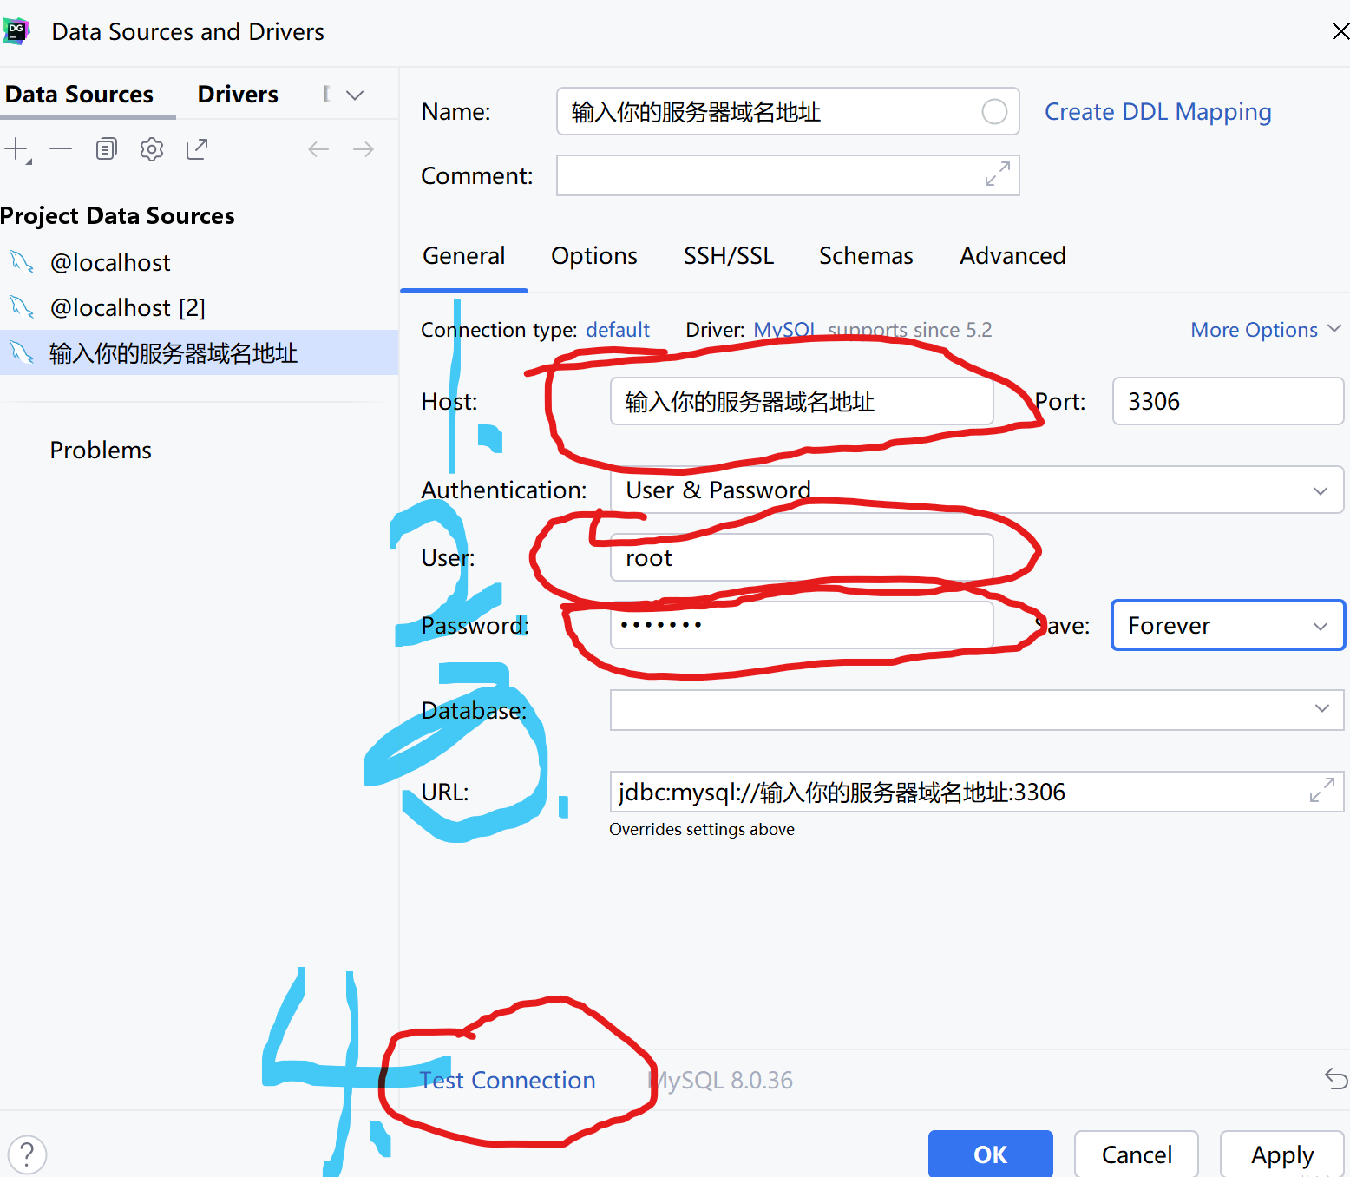Image resolution: width=1350 pixels, height=1197 pixels.
Task: Focus the Name input field
Action: click(788, 111)
